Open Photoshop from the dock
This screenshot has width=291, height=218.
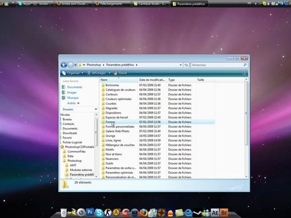pyautogui.click(x=90, y=212)
